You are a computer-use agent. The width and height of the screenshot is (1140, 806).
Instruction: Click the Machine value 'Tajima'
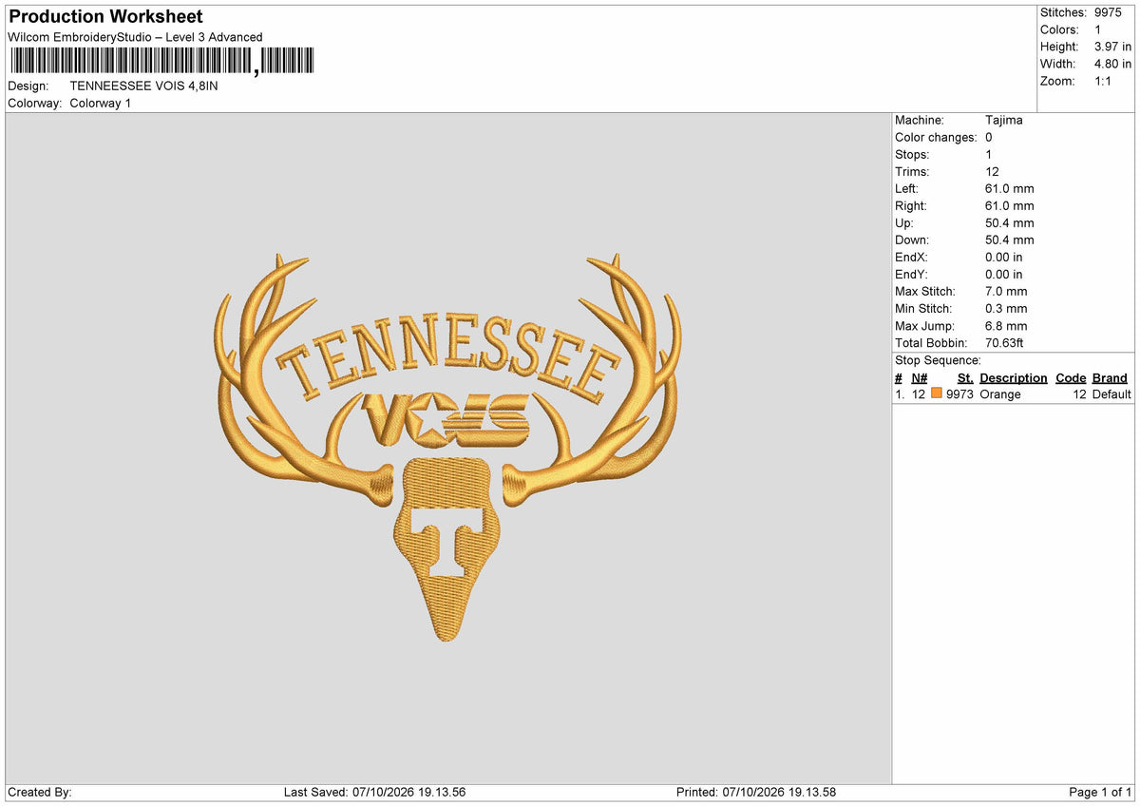[x=1004, y=121]
